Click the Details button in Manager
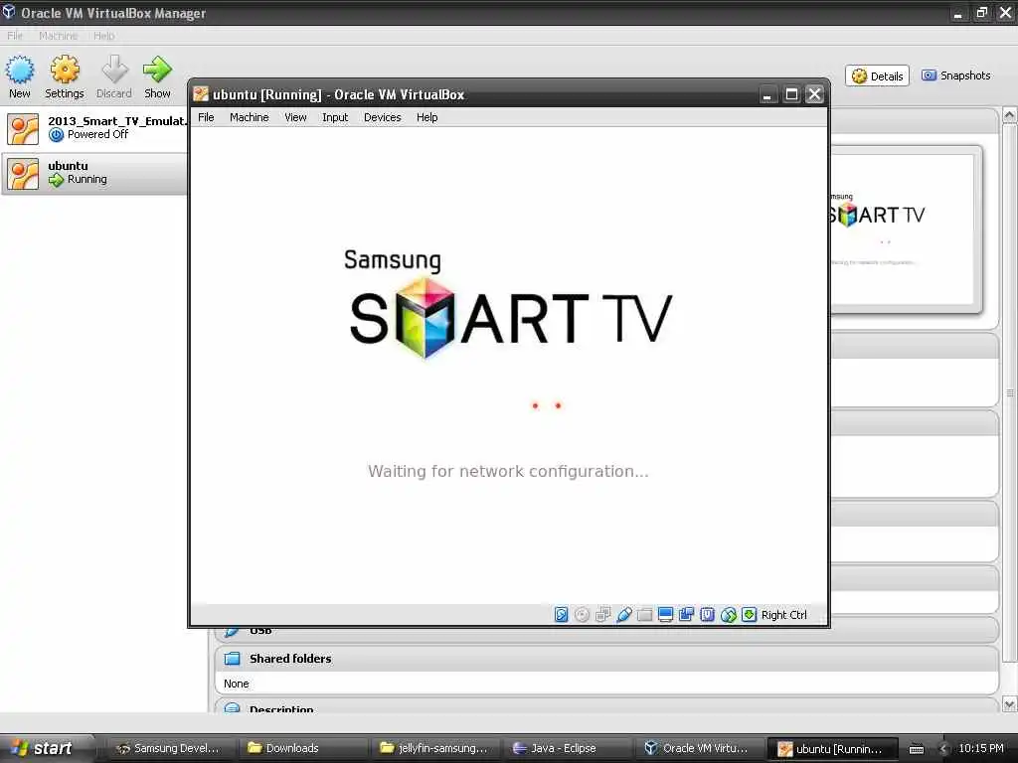This screenshot has height=763, width=1018. click(x=877, y=76)
